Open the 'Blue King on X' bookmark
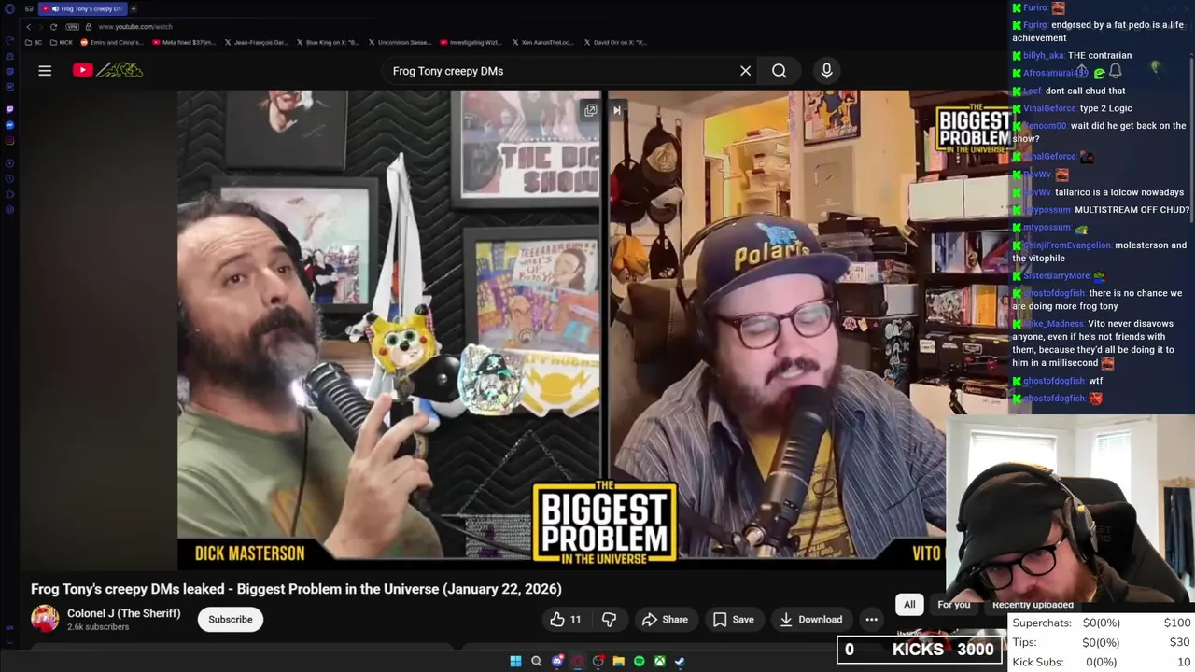The height and width of the screenshot is (672, 1195). tap(328, 42)
